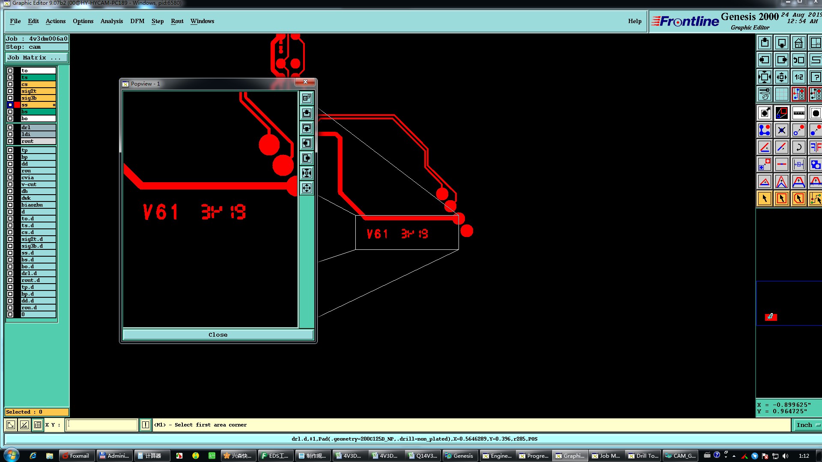Toggle the grid display icon
Image resolution: width=822 pixels, height=462 pixels.
(x=782, y=94)
